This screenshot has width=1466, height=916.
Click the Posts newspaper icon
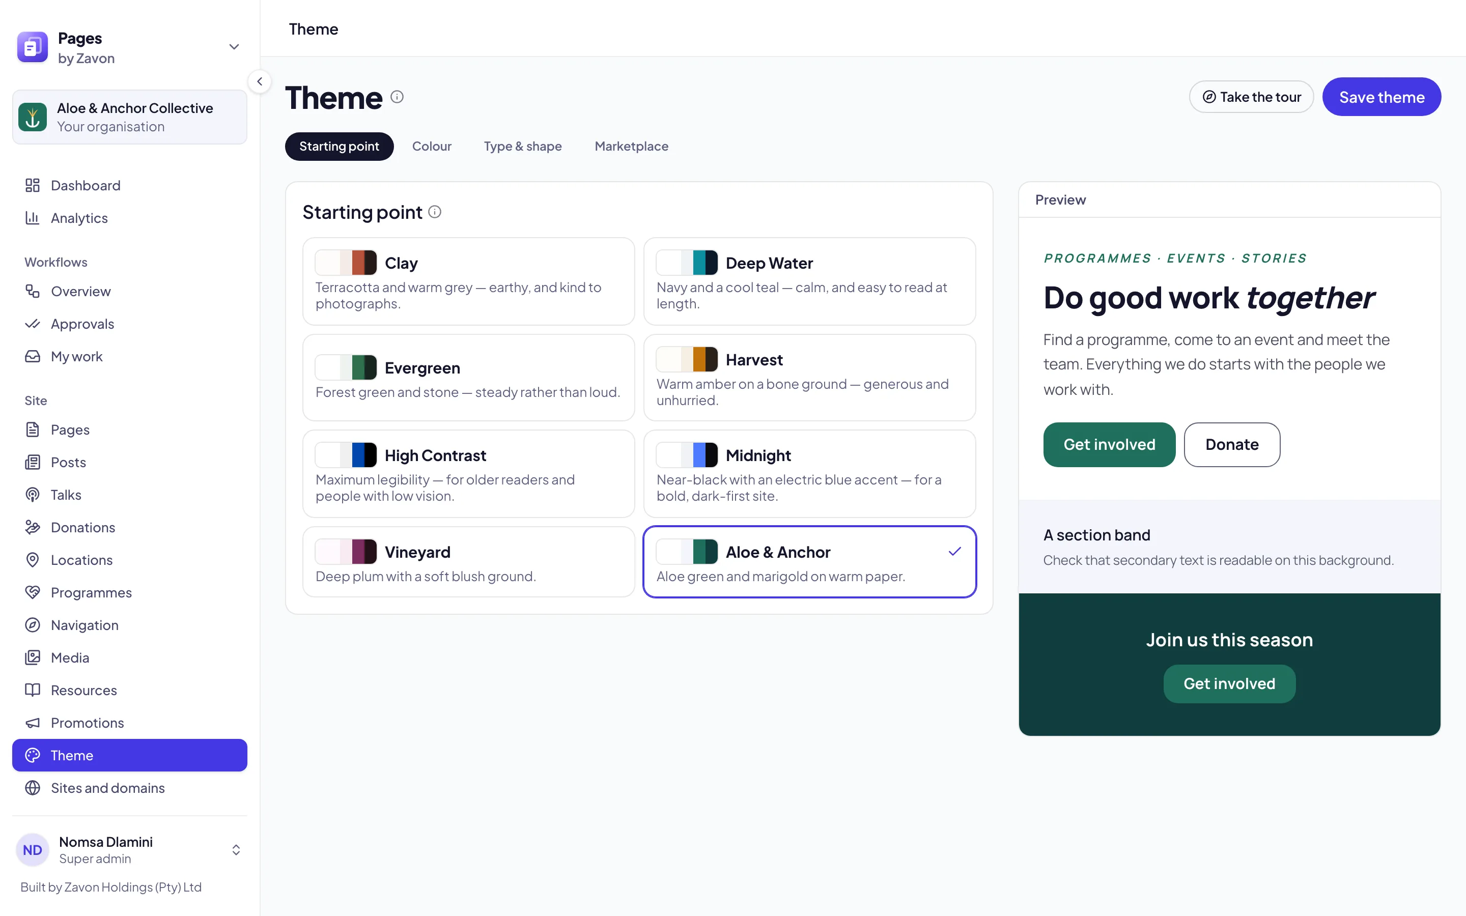point(33,463)
